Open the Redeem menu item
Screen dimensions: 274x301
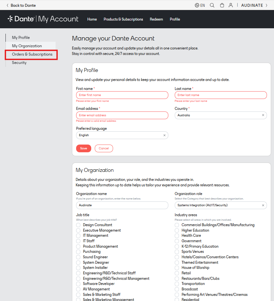pos(156,19)
